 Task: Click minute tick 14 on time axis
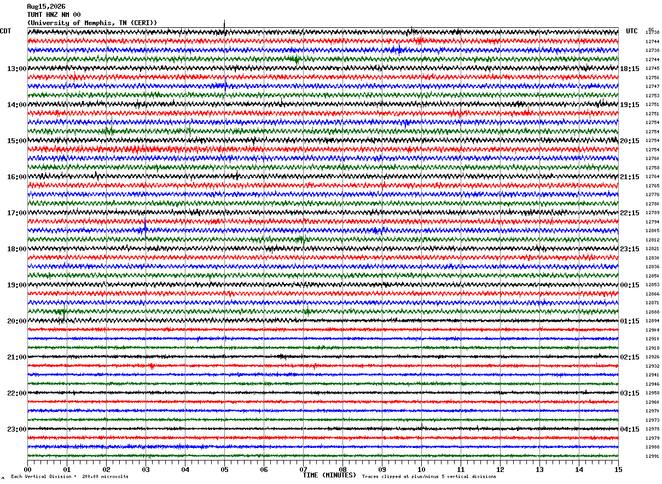click(579, 470)
